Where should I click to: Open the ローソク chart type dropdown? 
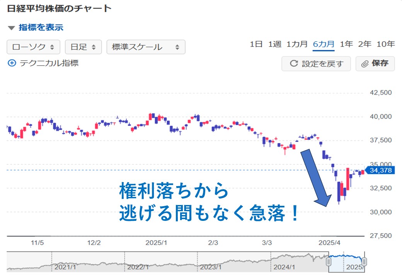[33, 47]
